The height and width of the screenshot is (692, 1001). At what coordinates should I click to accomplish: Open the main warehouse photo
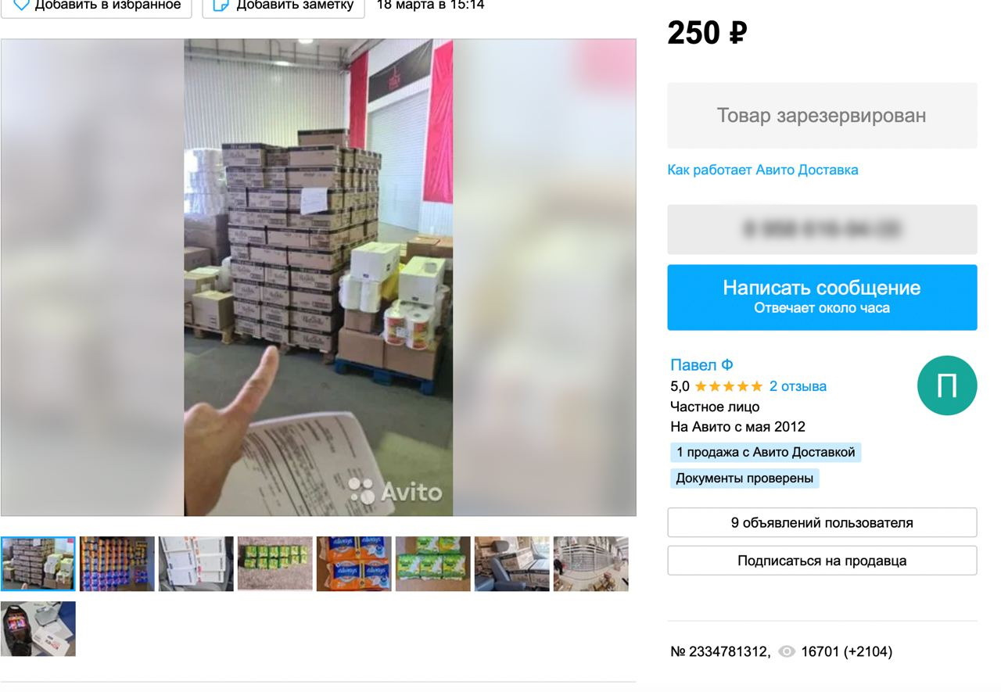tap(318, 278)
